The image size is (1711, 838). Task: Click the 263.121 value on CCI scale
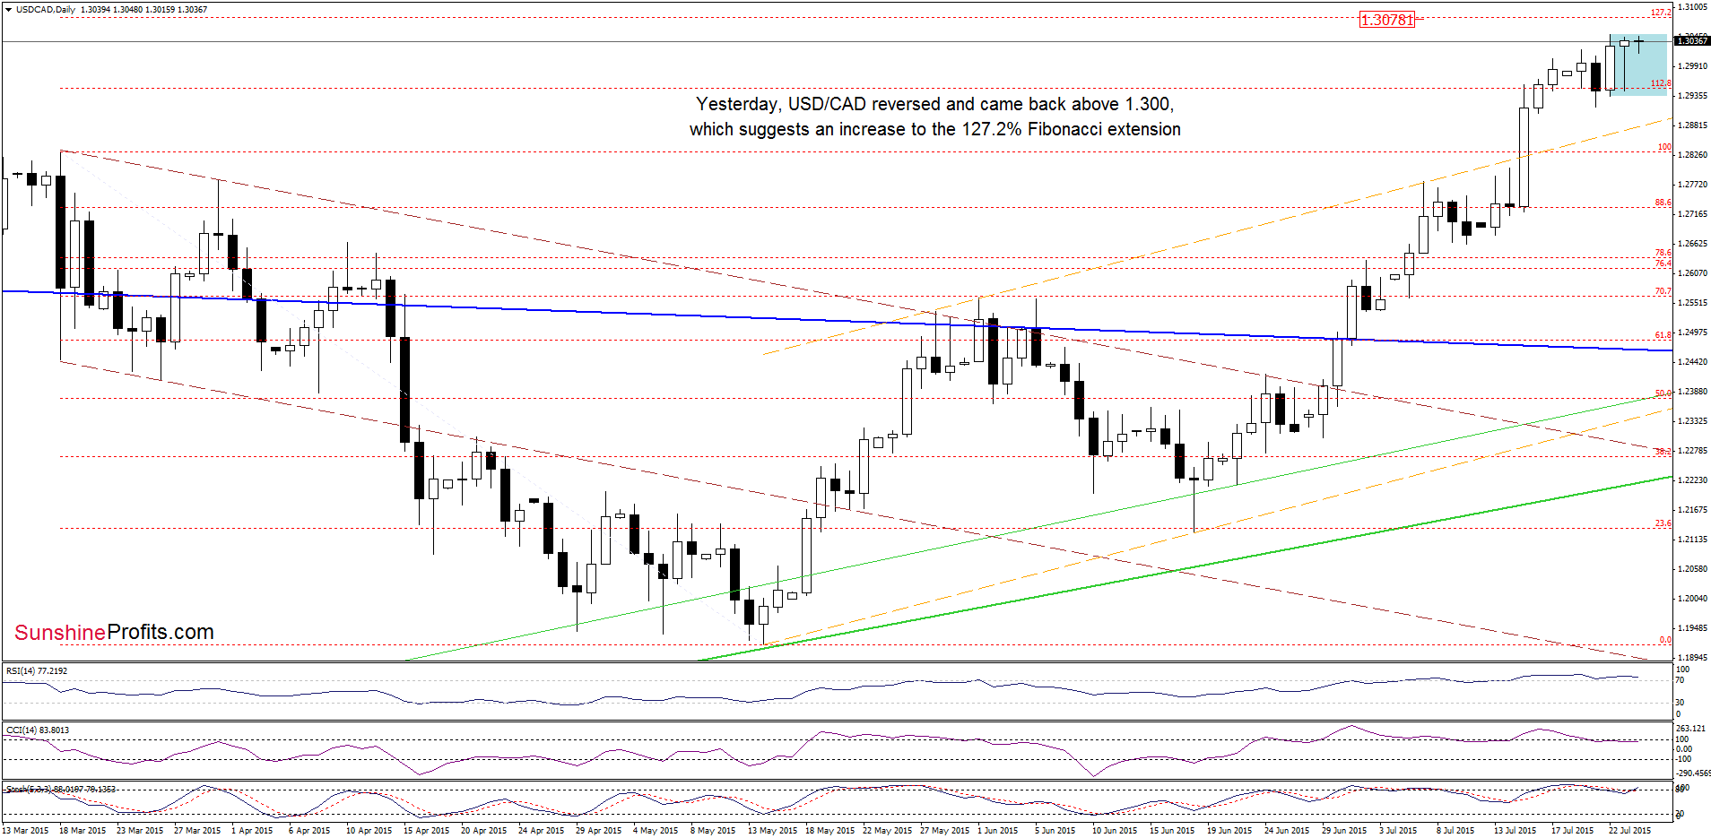click(x=1692, y=729)
